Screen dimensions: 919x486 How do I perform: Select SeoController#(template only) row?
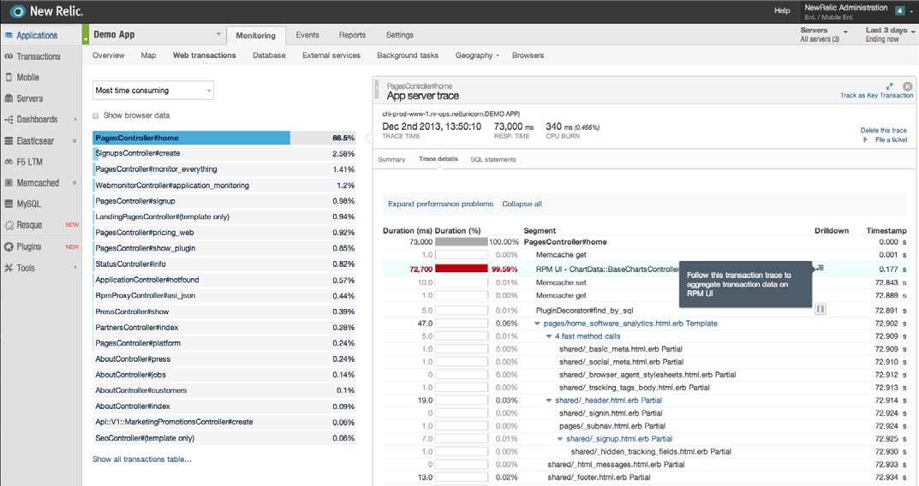coord(224,438)
